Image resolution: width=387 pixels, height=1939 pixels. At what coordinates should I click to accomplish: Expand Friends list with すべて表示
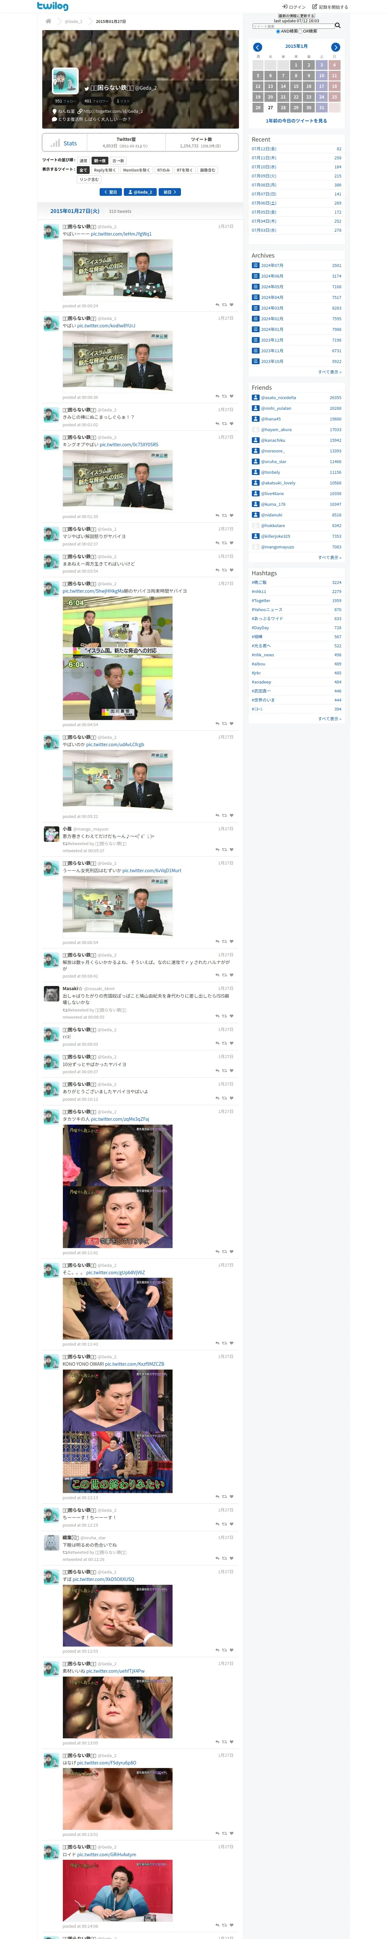coord(329,558)
